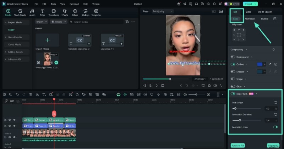Viewport: 284px width, 149px height.
Task: Open the Stock Media panel
Action: click(x=20, y=13)
